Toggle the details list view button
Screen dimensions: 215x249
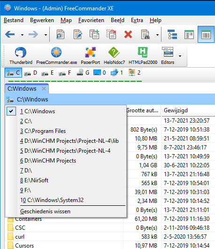tap(206, 34)
